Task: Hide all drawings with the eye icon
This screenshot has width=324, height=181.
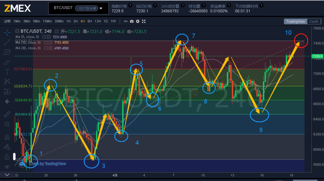Action: pos(7,167)
